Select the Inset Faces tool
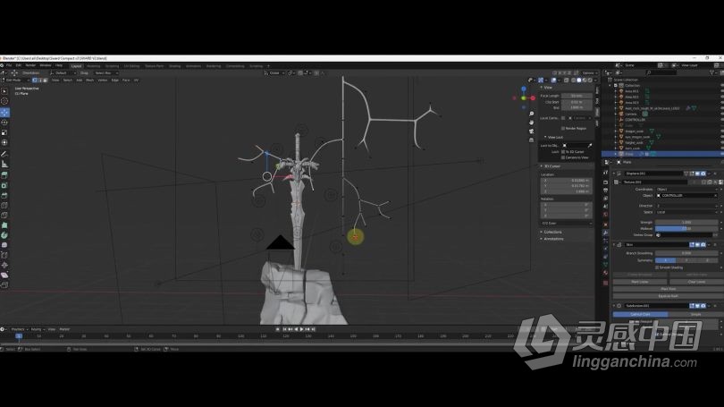724x407 pixels. [4, 185]
